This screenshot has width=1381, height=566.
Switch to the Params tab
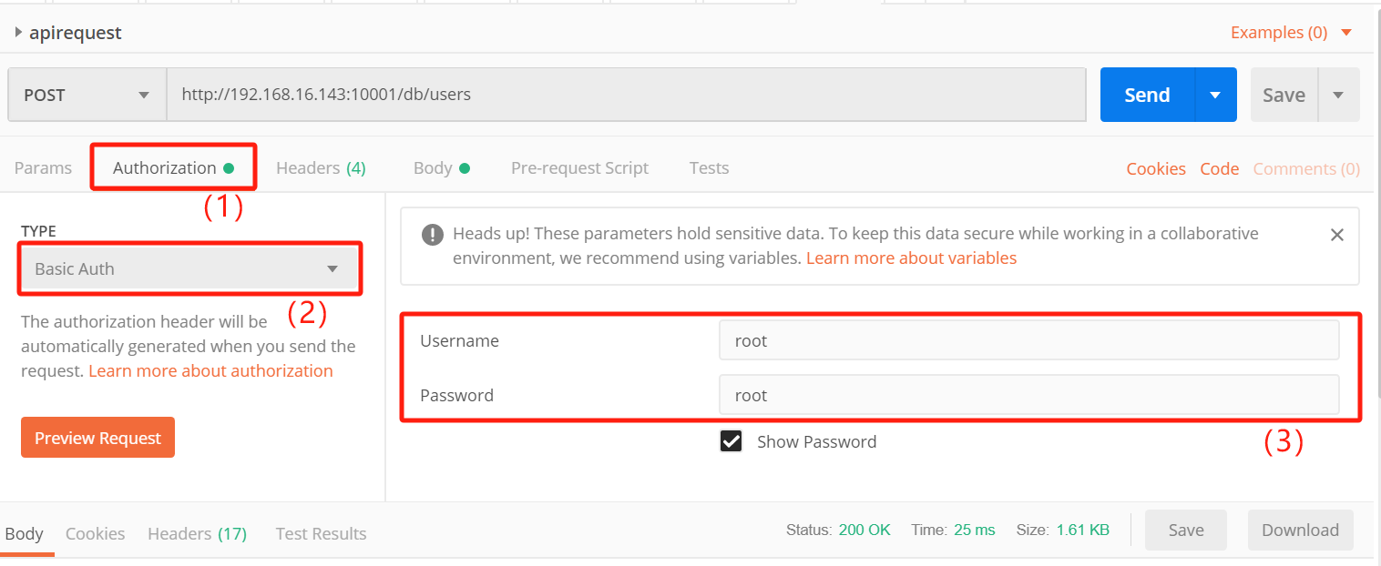[x=43, y=168]
